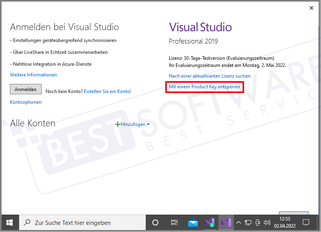This screenshot has width=321, height=232.
Task: Click the green plus icon beside Hinzufügen
Action: click(x=118, y=124)
